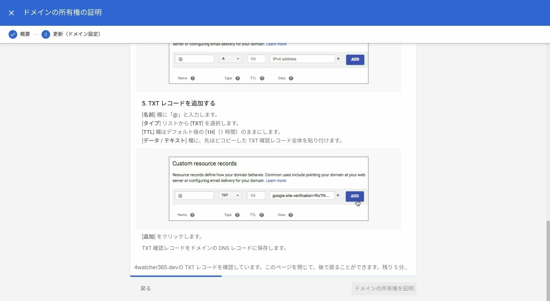Click Type help icon in lower screenshot
550x301 pixels.
(x=237, y=215)
